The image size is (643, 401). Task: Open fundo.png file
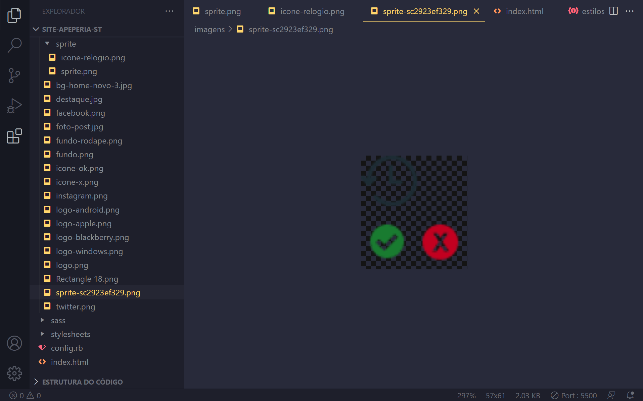click(75, 155)
